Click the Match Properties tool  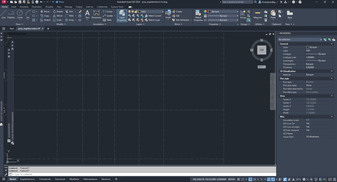pyautogui.click(x=198, y=15)
